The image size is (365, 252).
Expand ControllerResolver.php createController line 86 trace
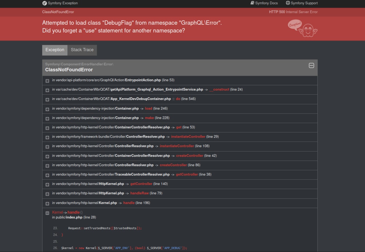point(47,166)
